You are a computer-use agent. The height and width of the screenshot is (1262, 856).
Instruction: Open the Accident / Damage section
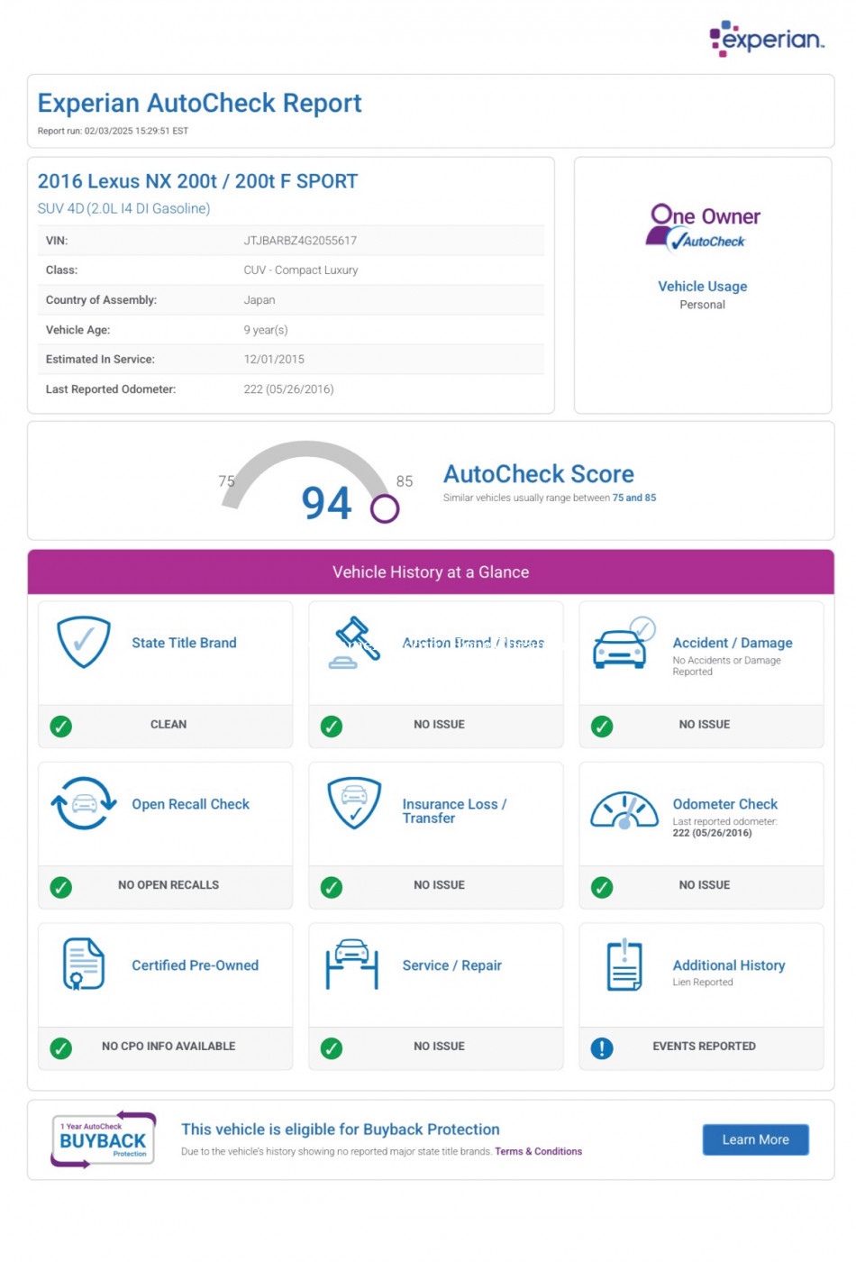(x=733, y=643)
